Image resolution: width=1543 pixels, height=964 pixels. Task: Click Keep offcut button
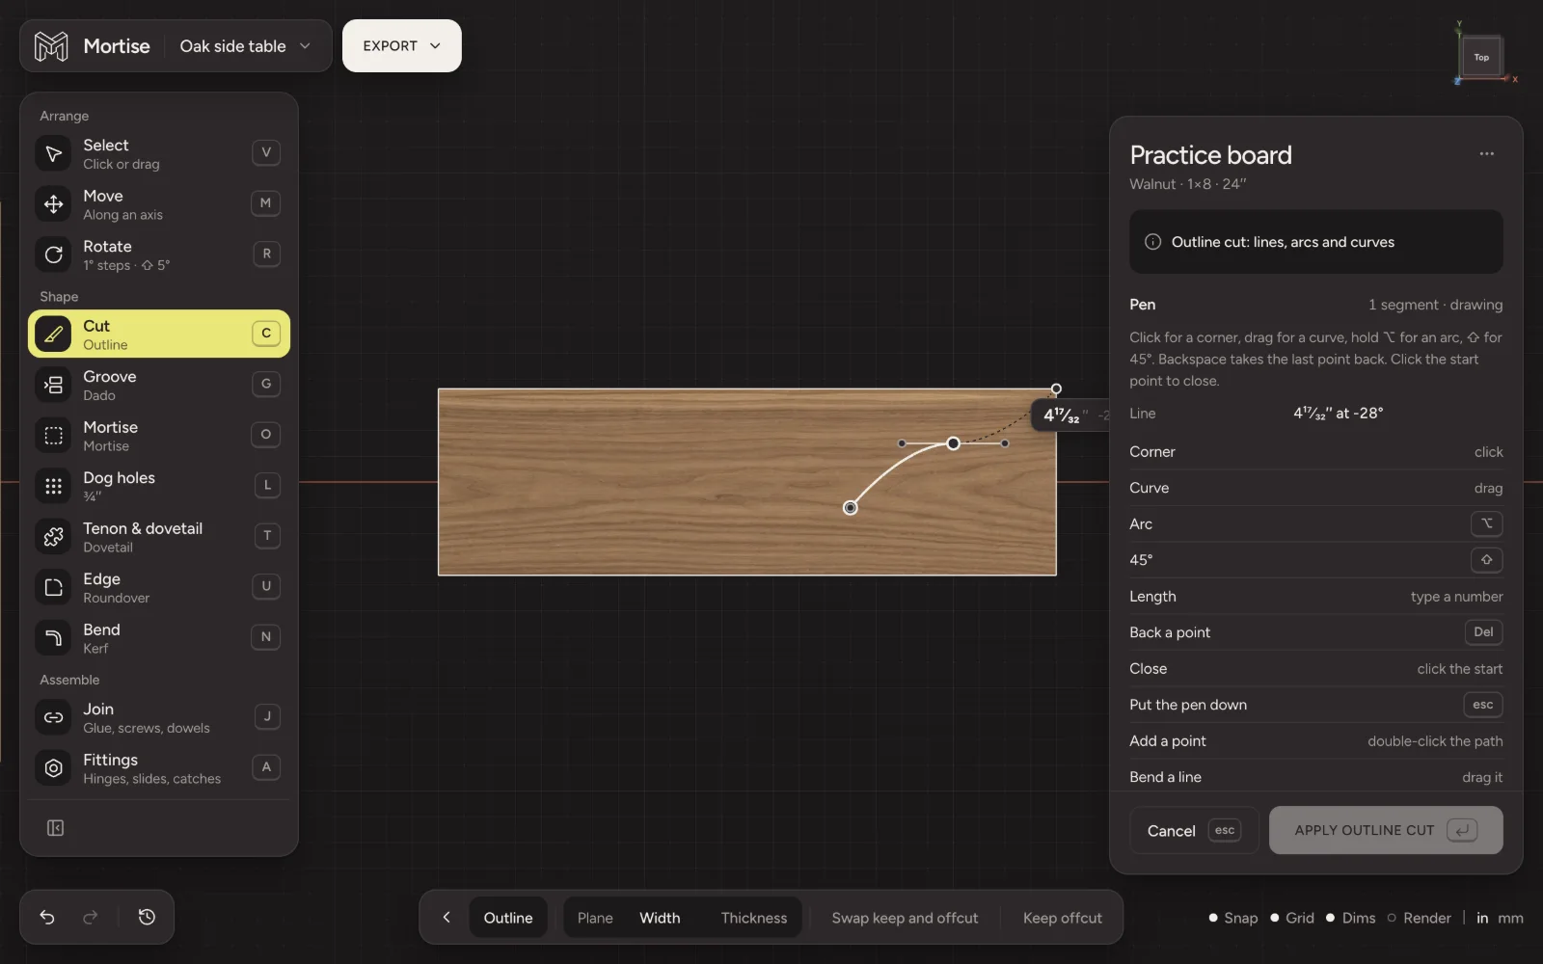pyautogui.click(x=1063, y=918)
